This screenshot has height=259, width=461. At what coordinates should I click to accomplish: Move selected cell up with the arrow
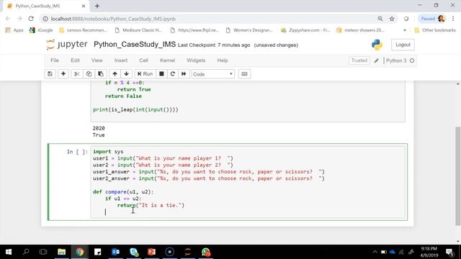pos(115,74)
